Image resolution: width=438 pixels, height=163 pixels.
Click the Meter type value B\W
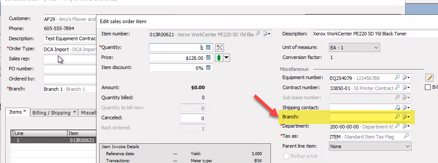258,160
